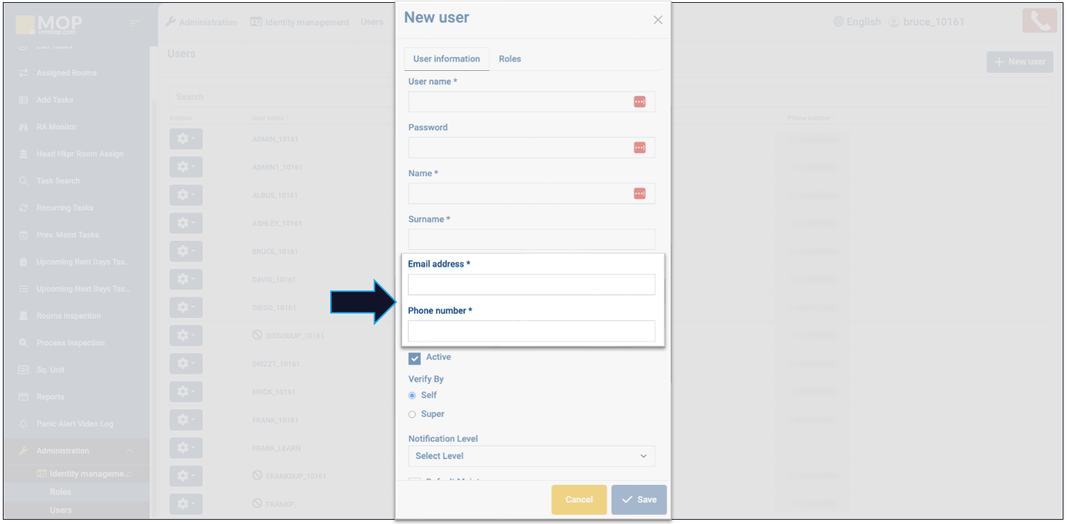This screenshot has height=524, width=1067.
Task: Uncheck the Active checkbox
Action: (x=415, y=358)
